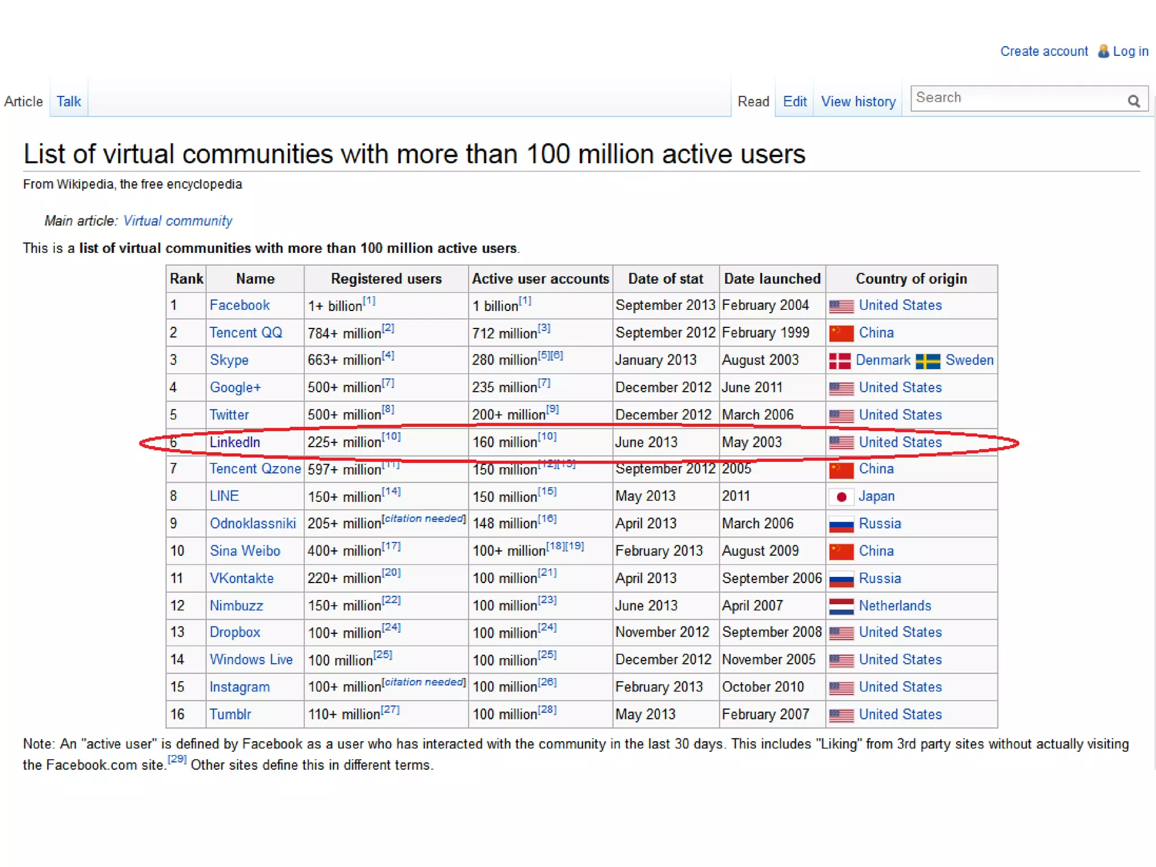Click the user icon beside Log in
The image size is (1156, 867).
point(1103,51)
